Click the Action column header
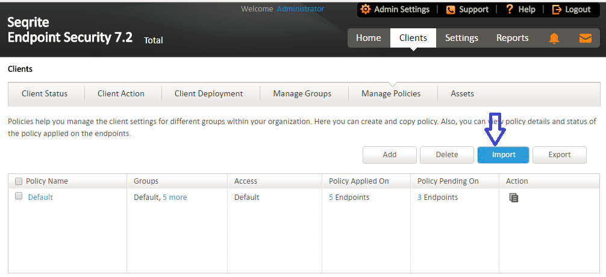The height and width of the screenshot is (277, 606). pos(517,181)
